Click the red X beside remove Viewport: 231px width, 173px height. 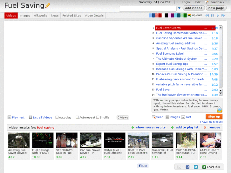205,128
